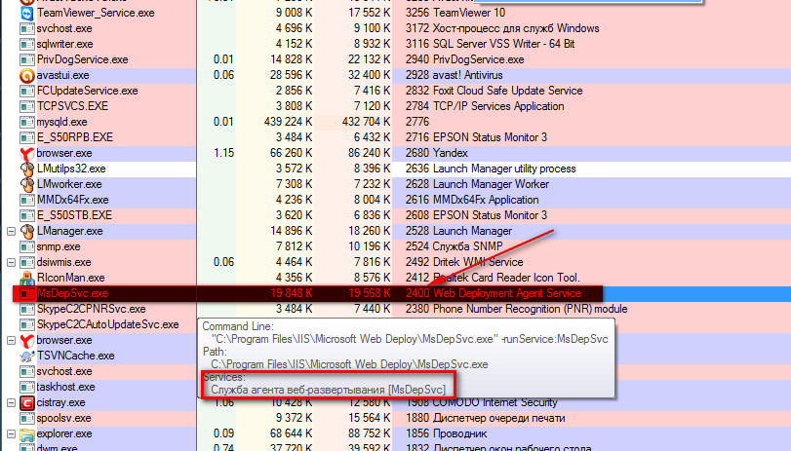Viewport: 791px width, 451px height.
Task: Click the Yandex icon of browser.exe 2680
Action: pos(26,153)
